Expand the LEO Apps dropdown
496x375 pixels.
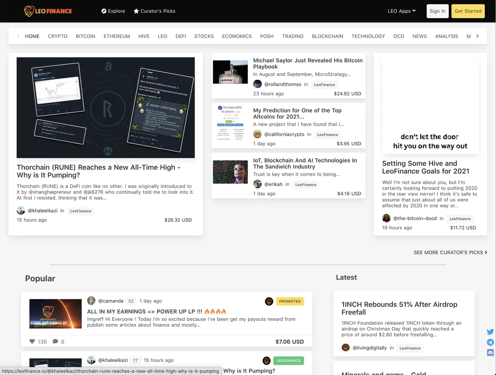(x=401, y=11)
